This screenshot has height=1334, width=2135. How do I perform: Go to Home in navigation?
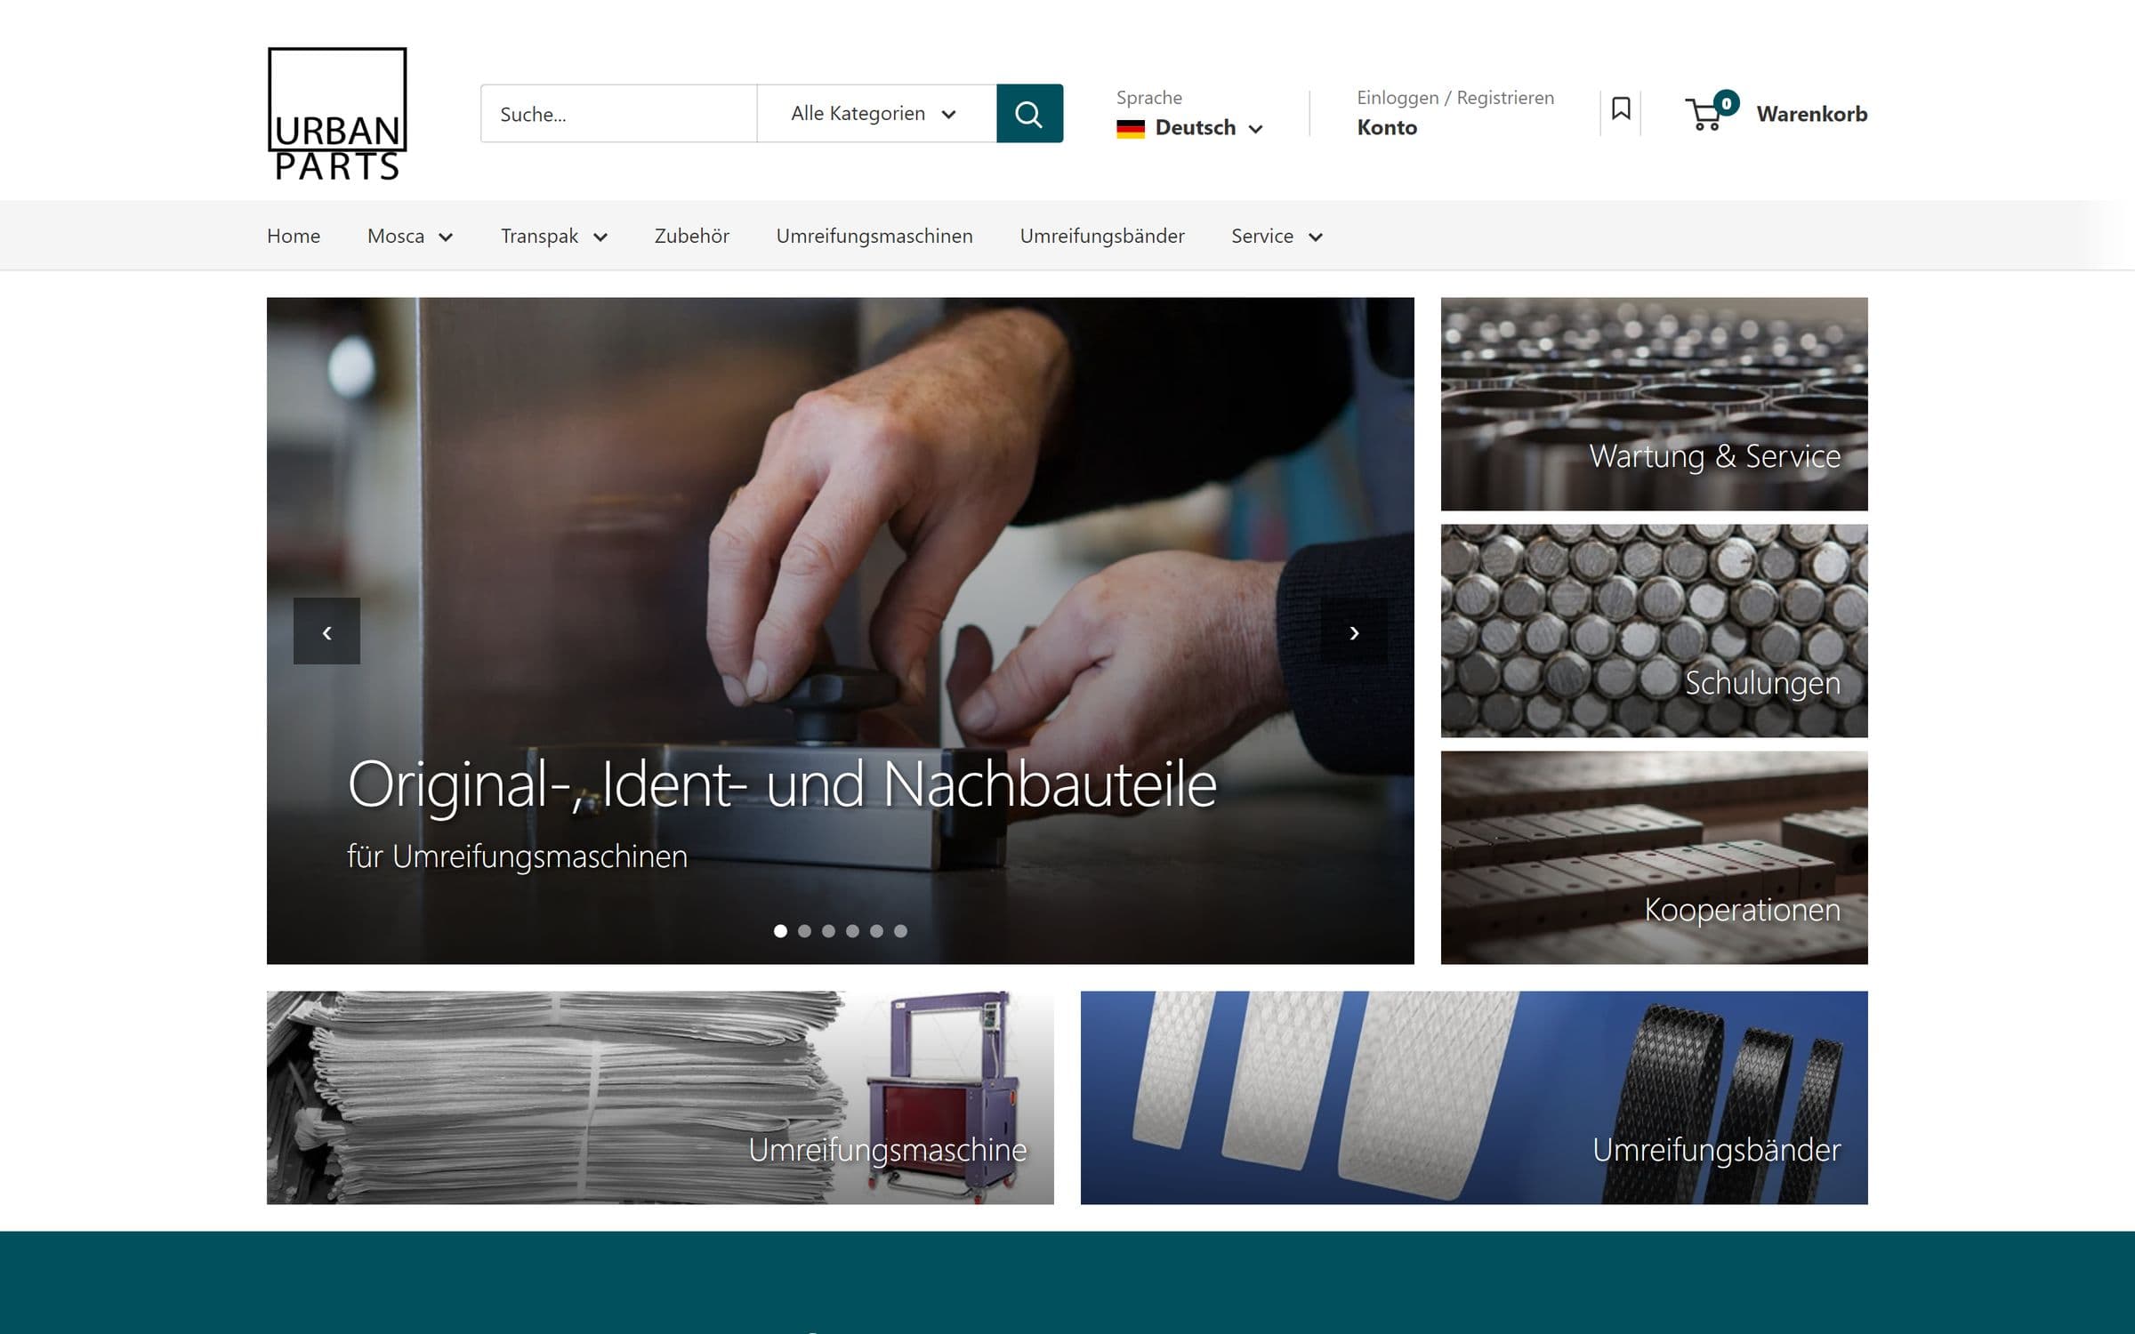coord(294,236)
